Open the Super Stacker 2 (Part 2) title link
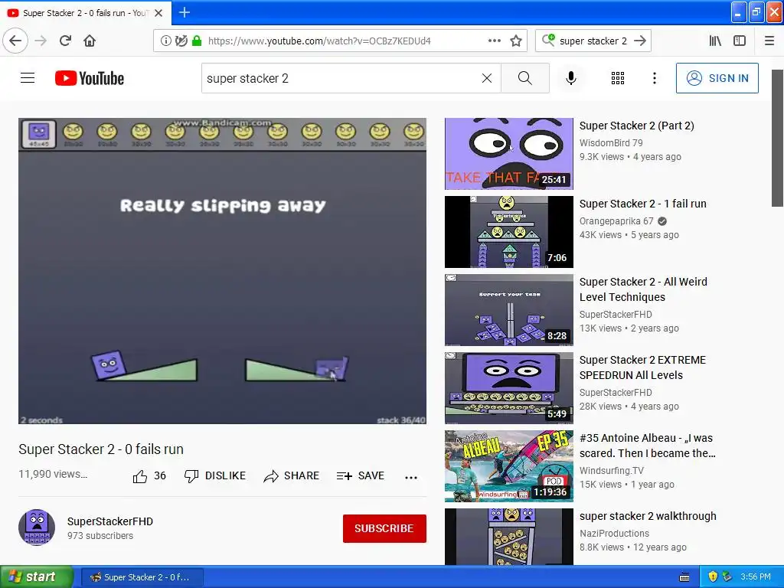784x588 pixels. point(636,126)
